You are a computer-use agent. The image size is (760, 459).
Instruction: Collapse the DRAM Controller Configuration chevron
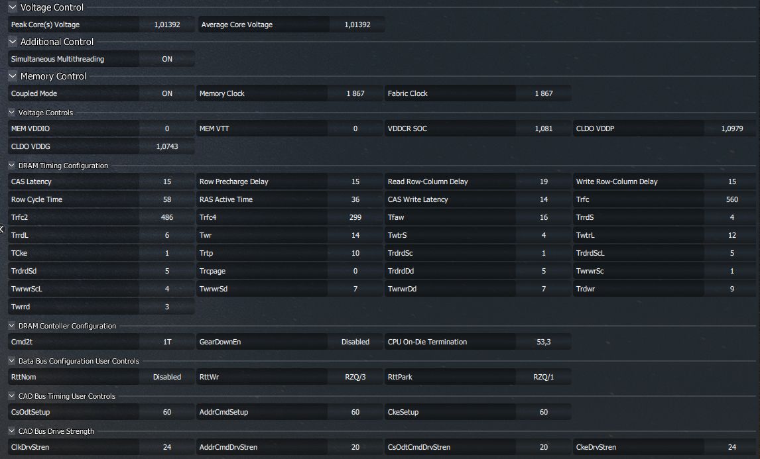click(x=11, y=326)
